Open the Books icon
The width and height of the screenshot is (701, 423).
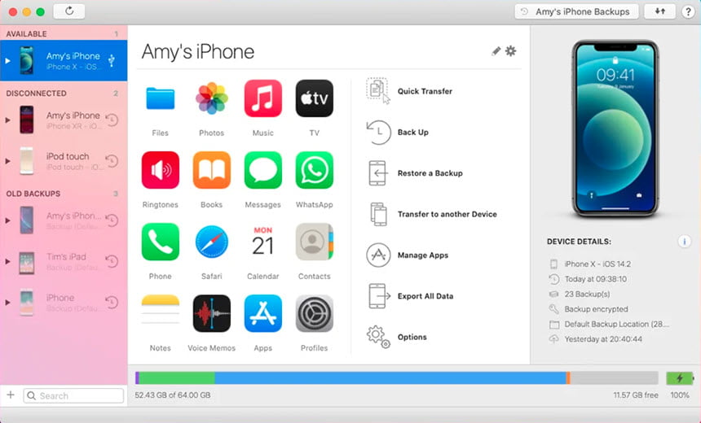[x=211, y=170]
